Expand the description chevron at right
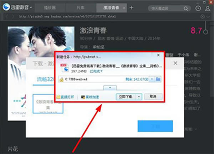 click(x=196, y=129)
